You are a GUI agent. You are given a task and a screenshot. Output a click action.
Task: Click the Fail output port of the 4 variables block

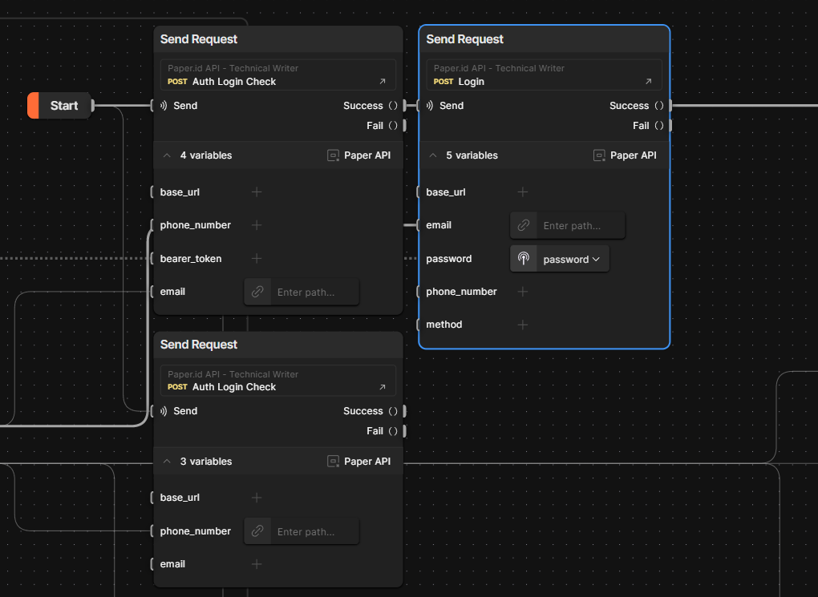404,126
